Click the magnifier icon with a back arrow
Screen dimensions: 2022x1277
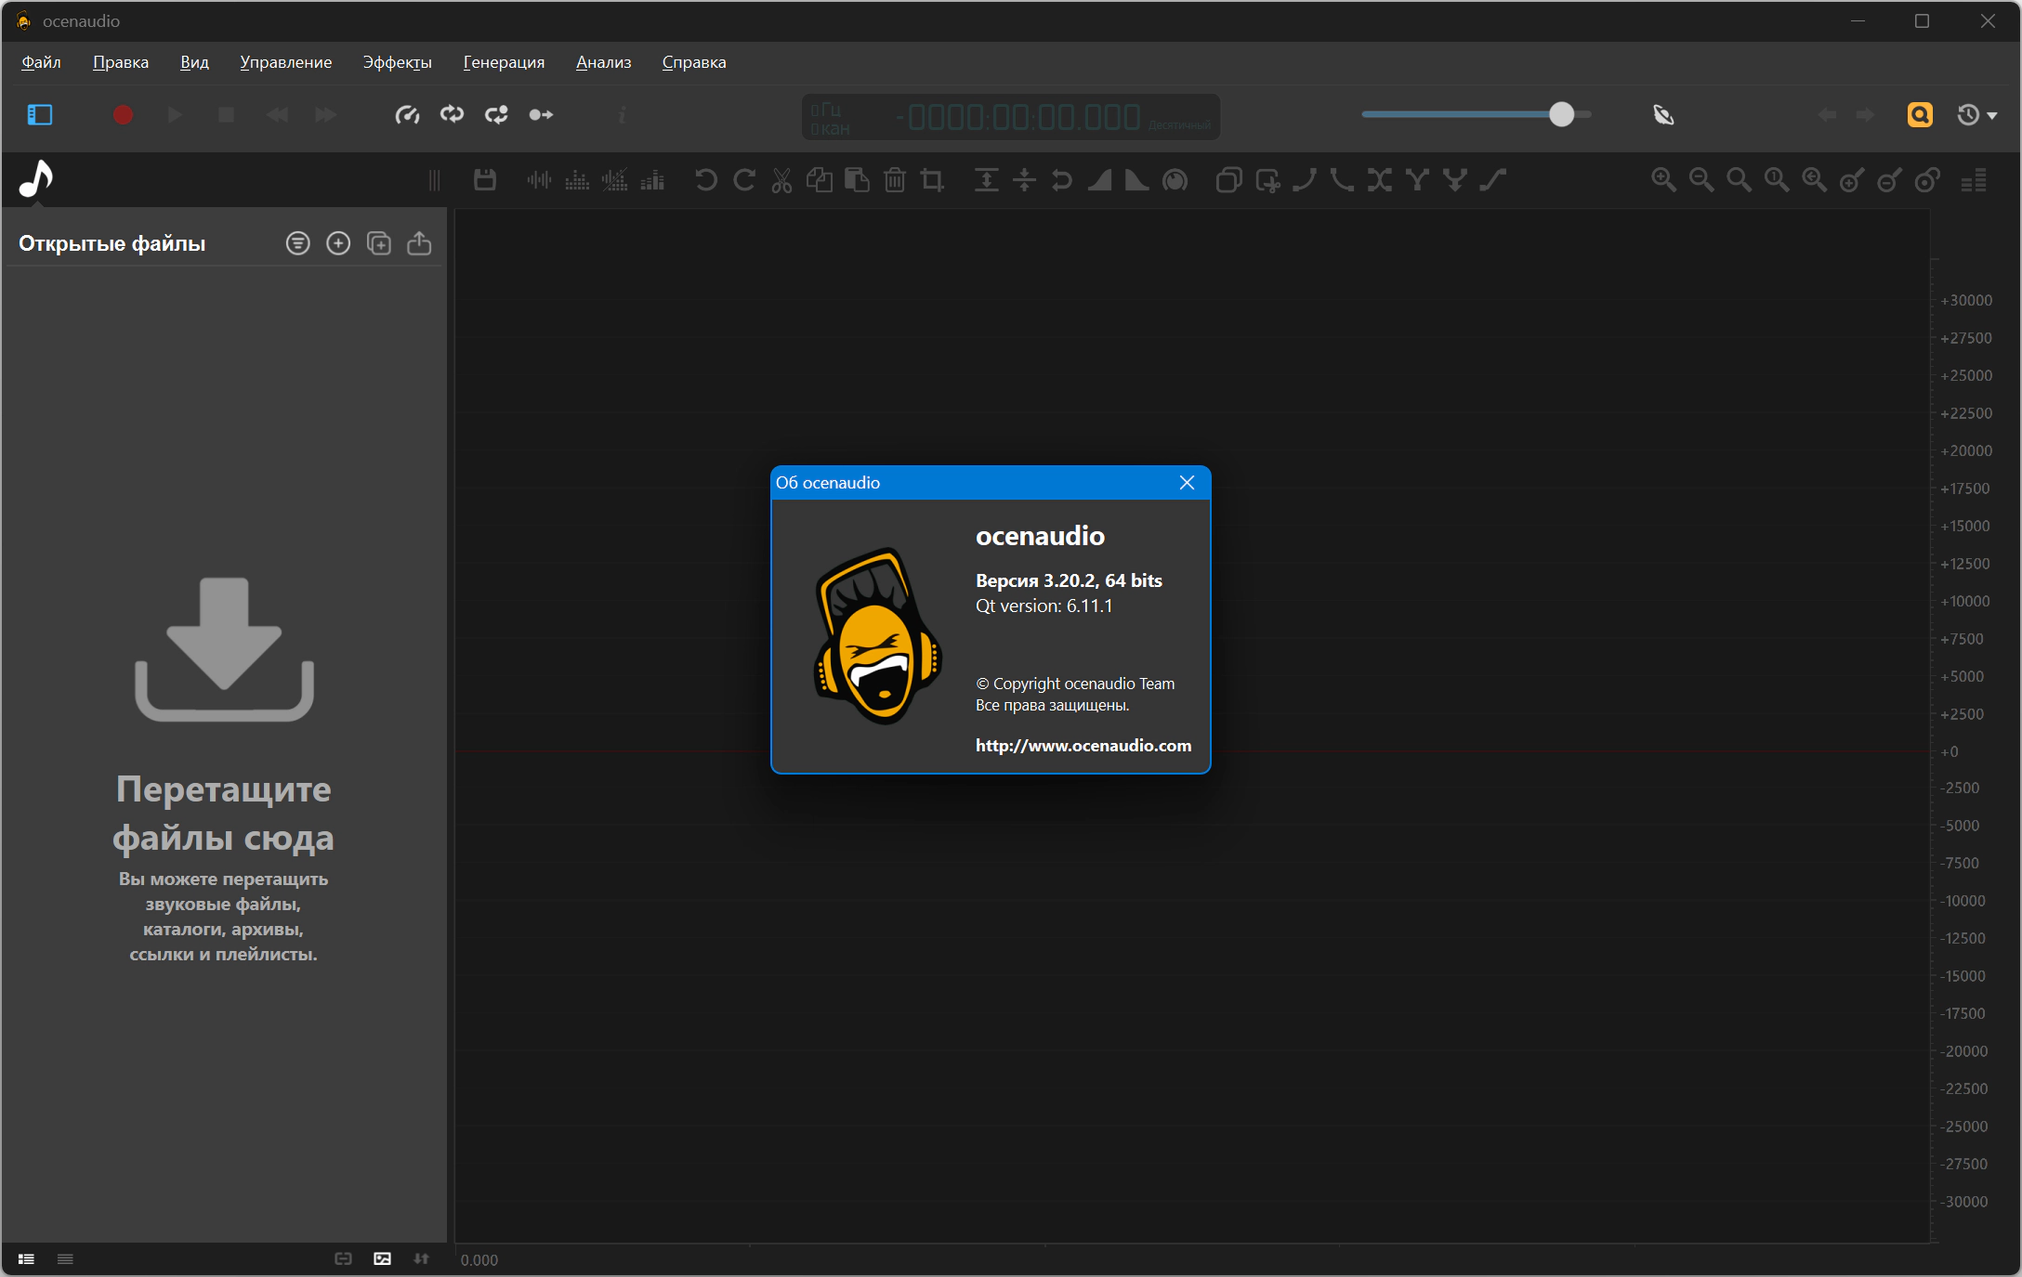tap(1815, 179)
